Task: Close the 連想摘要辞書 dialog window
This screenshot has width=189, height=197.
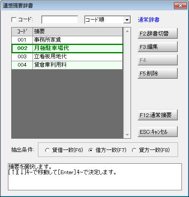Action: click(x=180, y=6)
